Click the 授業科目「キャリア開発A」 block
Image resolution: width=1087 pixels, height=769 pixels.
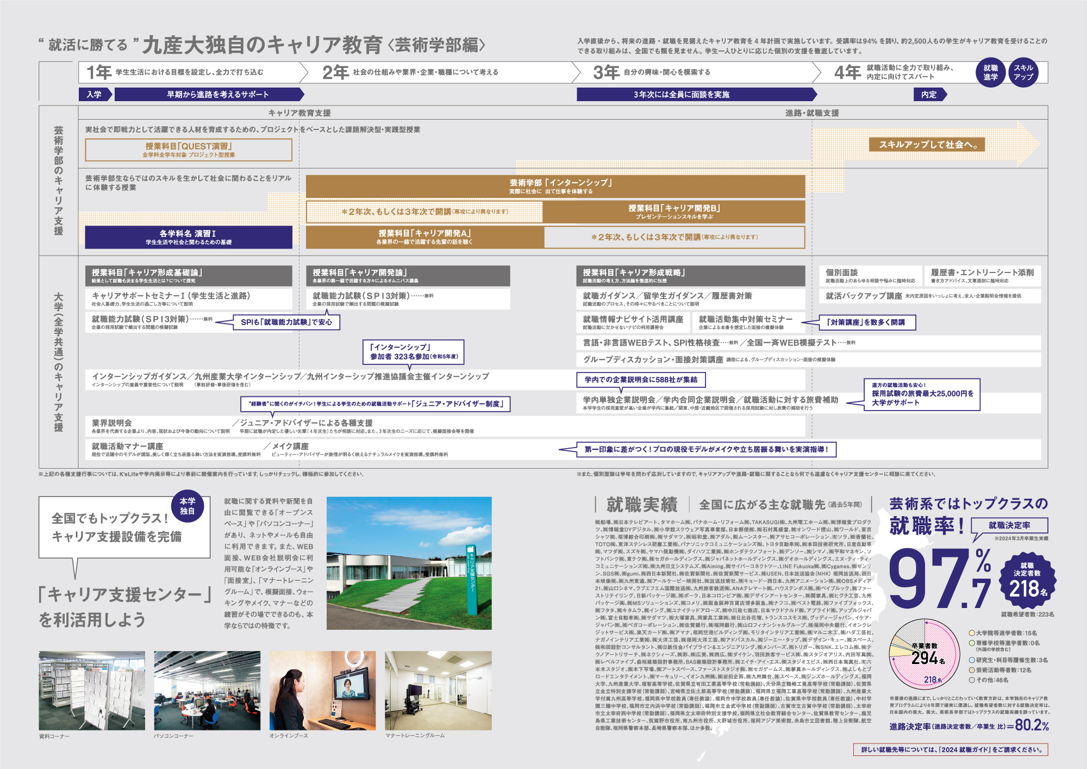pos(425,237)
